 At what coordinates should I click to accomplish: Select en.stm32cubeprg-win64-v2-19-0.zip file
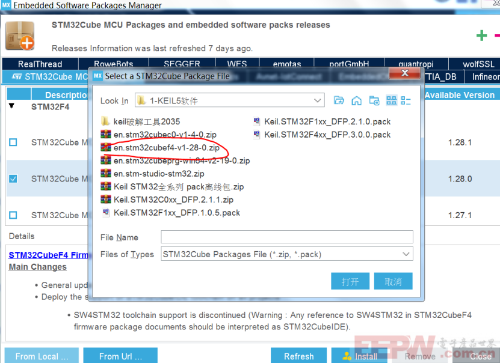pos(175,160)
